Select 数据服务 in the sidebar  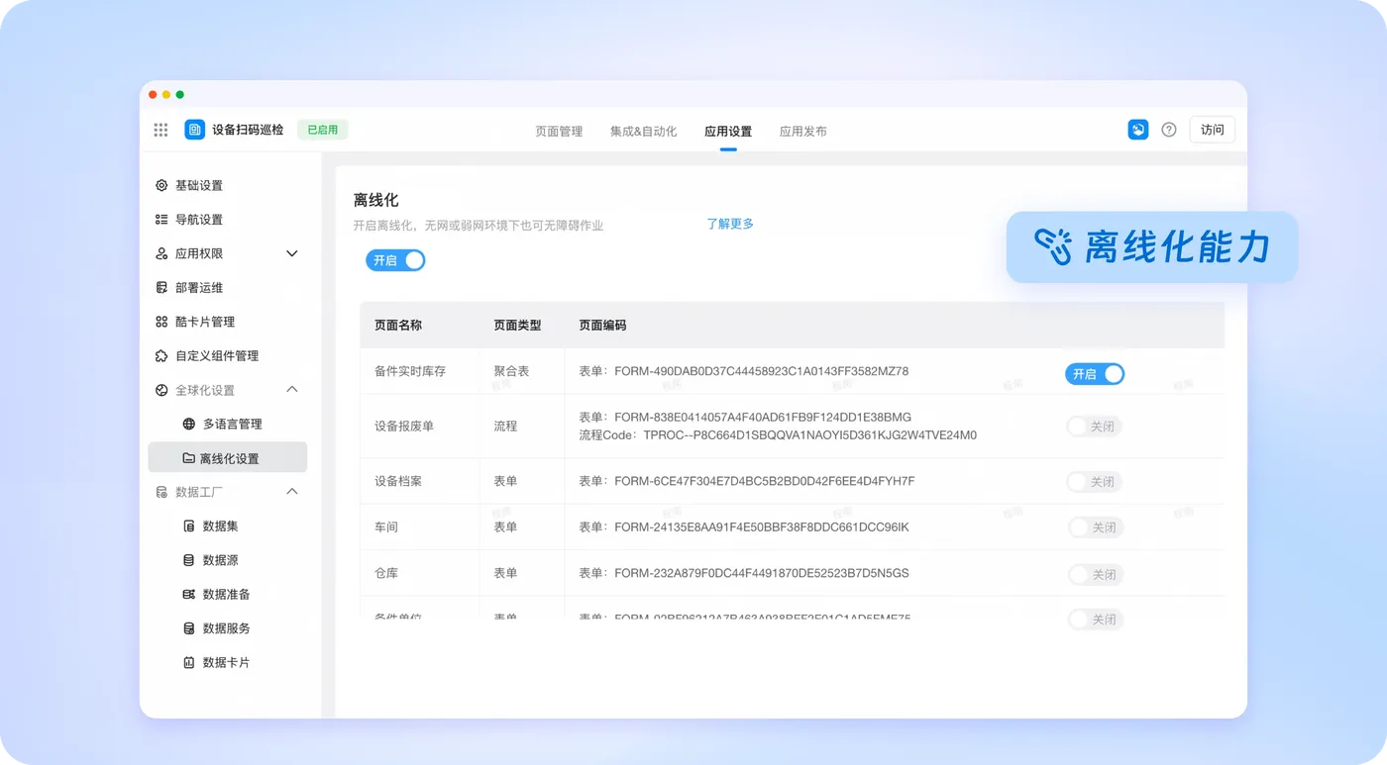pyautogui.click(x=227, y=628)
